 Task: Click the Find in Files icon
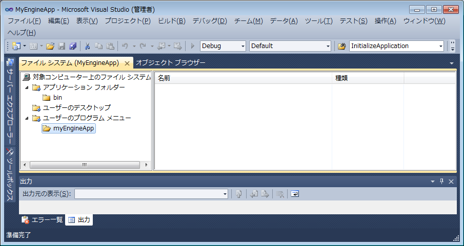pos(342,46)
